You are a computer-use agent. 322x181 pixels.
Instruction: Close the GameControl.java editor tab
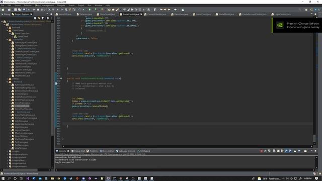[141, 14]
